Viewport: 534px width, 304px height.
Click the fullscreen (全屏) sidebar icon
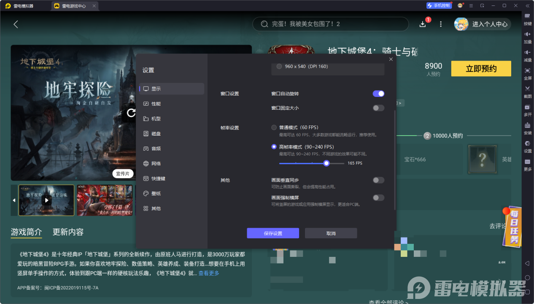[527, 72]
